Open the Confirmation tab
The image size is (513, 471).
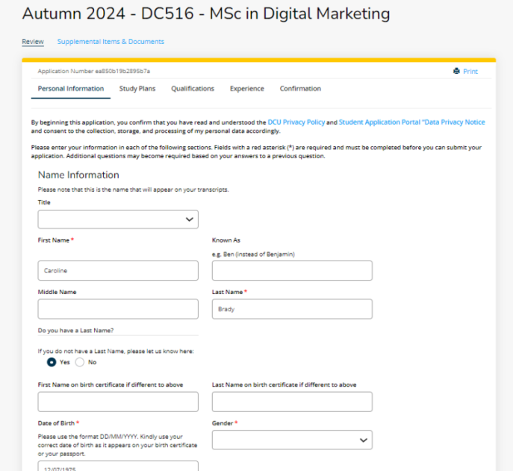tap(300, 89)
